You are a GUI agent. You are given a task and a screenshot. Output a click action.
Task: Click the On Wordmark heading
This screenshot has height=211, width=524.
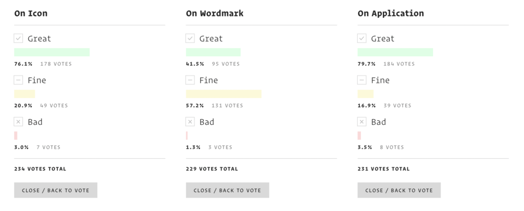[214, 13]
